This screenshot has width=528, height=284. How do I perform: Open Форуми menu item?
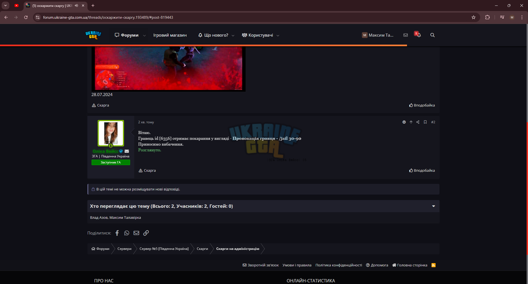tap(127, 35)
